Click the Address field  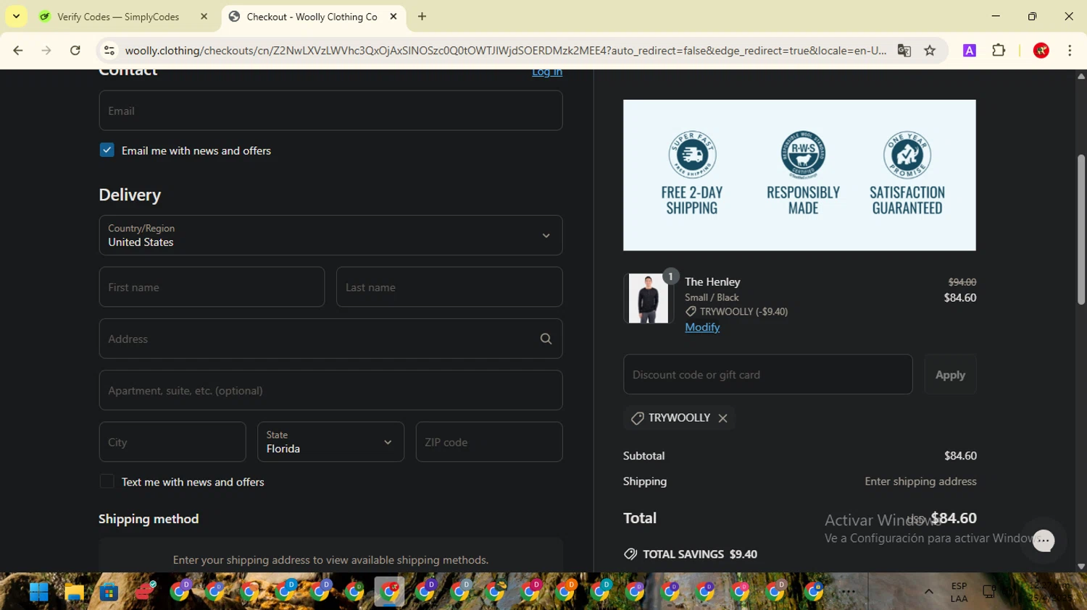coord(330,339)
